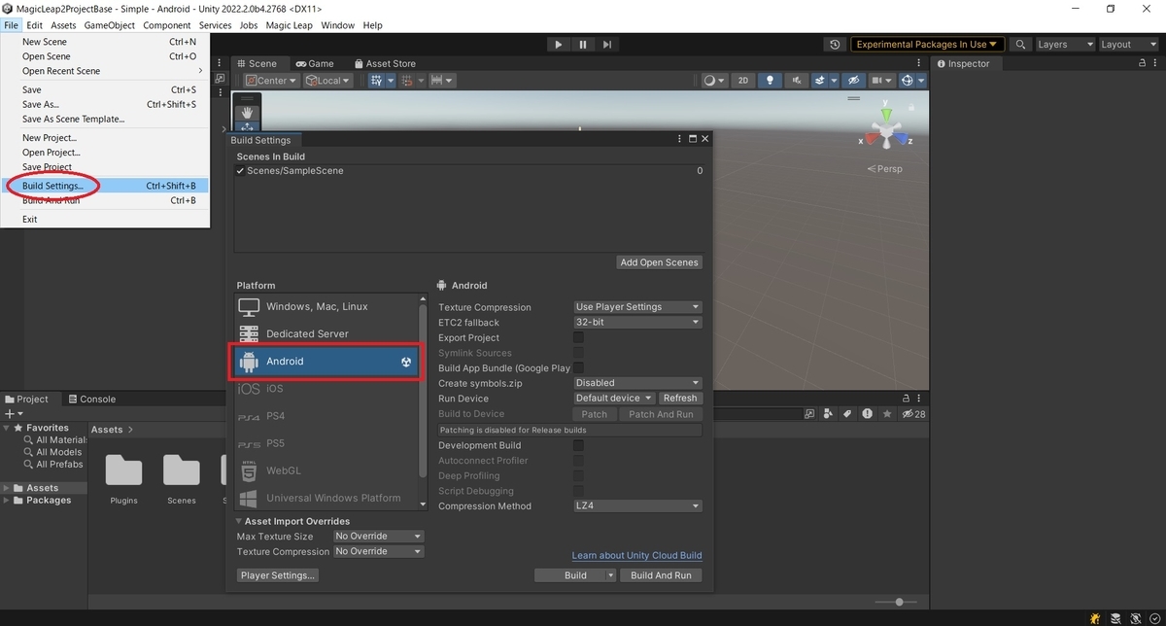Open Compression Method LZ4 dropdown

point(637,506)
